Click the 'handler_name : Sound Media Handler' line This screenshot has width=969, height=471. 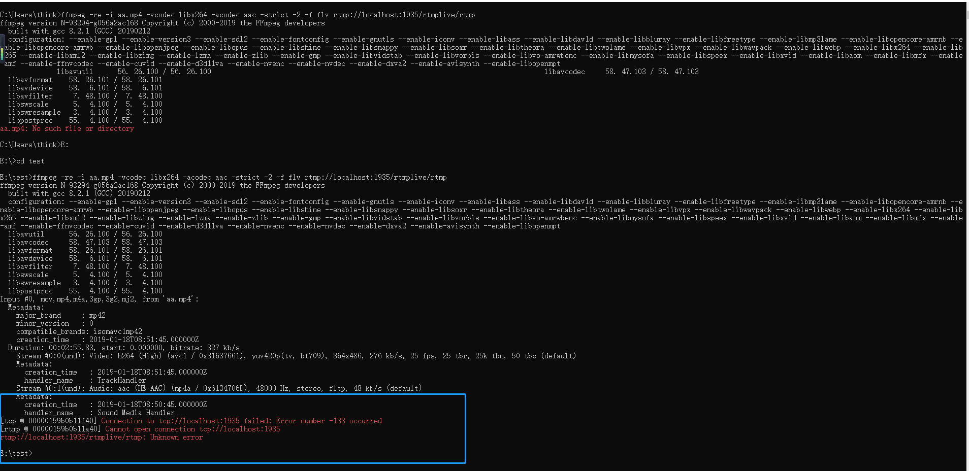tap(99, 413)
